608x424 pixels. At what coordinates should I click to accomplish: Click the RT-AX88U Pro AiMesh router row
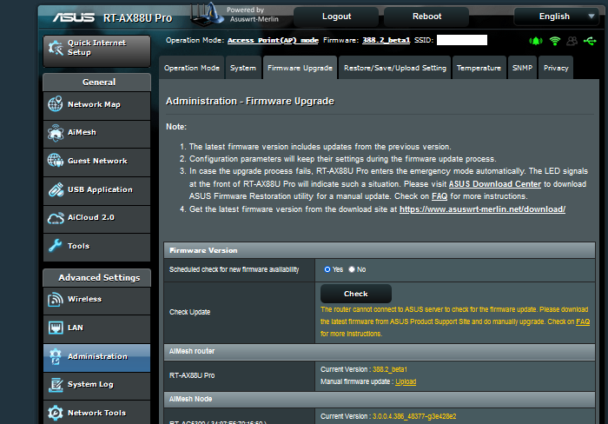coord(380,376)
